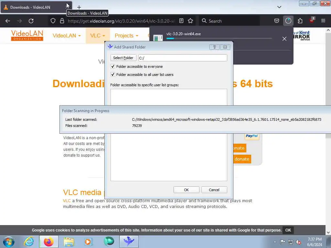Image resolution: width=331 pixels, height=248 pixels.
Task: Uncheck Folder accessible to everyone
Action: point(113,67)
